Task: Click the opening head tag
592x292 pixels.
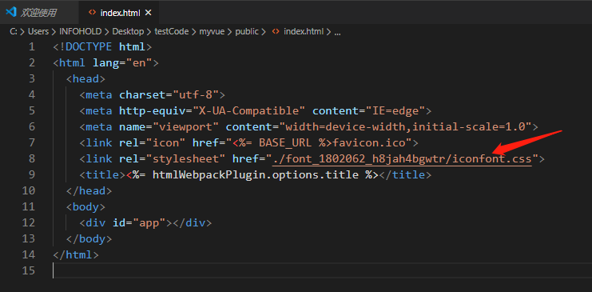Action: pyautogui.click(x=85, y=79)
